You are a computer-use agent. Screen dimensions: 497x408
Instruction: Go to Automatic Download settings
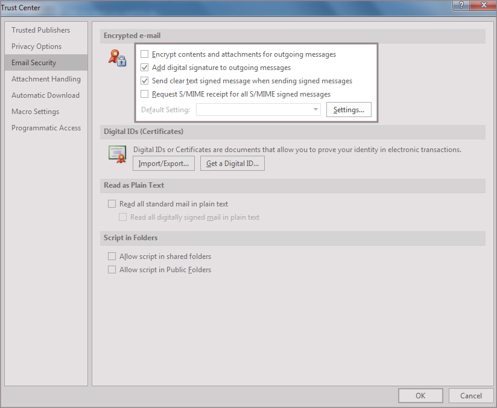[x=45, y=95]
